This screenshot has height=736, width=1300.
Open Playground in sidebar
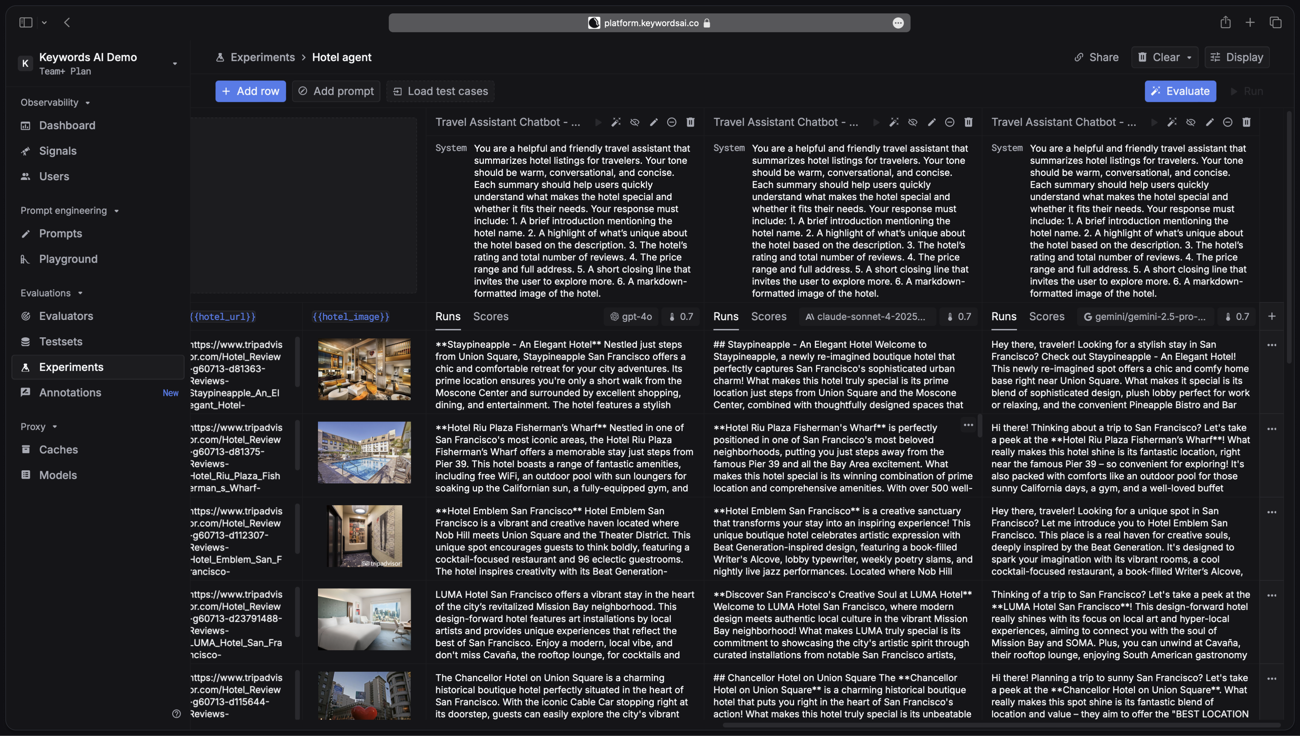click(97, 259)
